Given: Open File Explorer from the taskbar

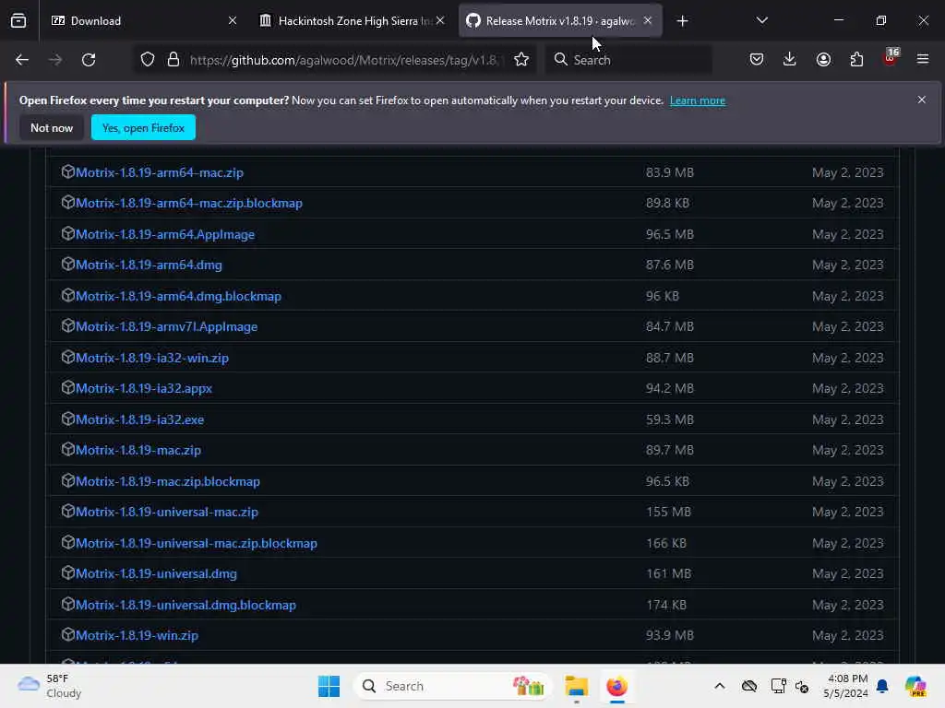Looking at the screenshot, I should click(x=576, y=686).
